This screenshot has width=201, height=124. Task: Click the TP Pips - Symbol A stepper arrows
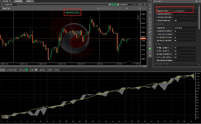coord(197,48)
